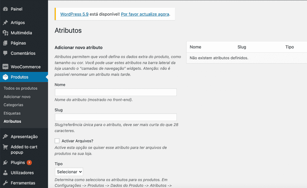Open Todos os produtos submenu item
307x188 pixels.
[x=20, y=88]
